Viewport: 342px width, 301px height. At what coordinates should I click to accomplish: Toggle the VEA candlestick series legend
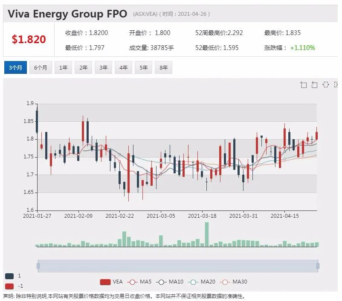tap(111, 282)
